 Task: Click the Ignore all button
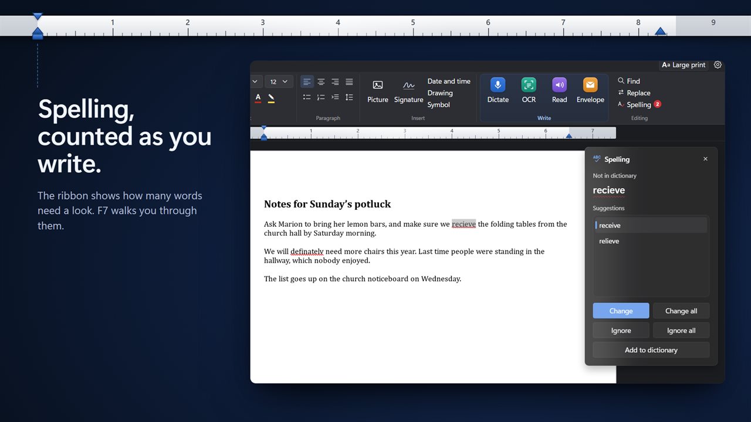pyautogui.click(x=681, y=330)
